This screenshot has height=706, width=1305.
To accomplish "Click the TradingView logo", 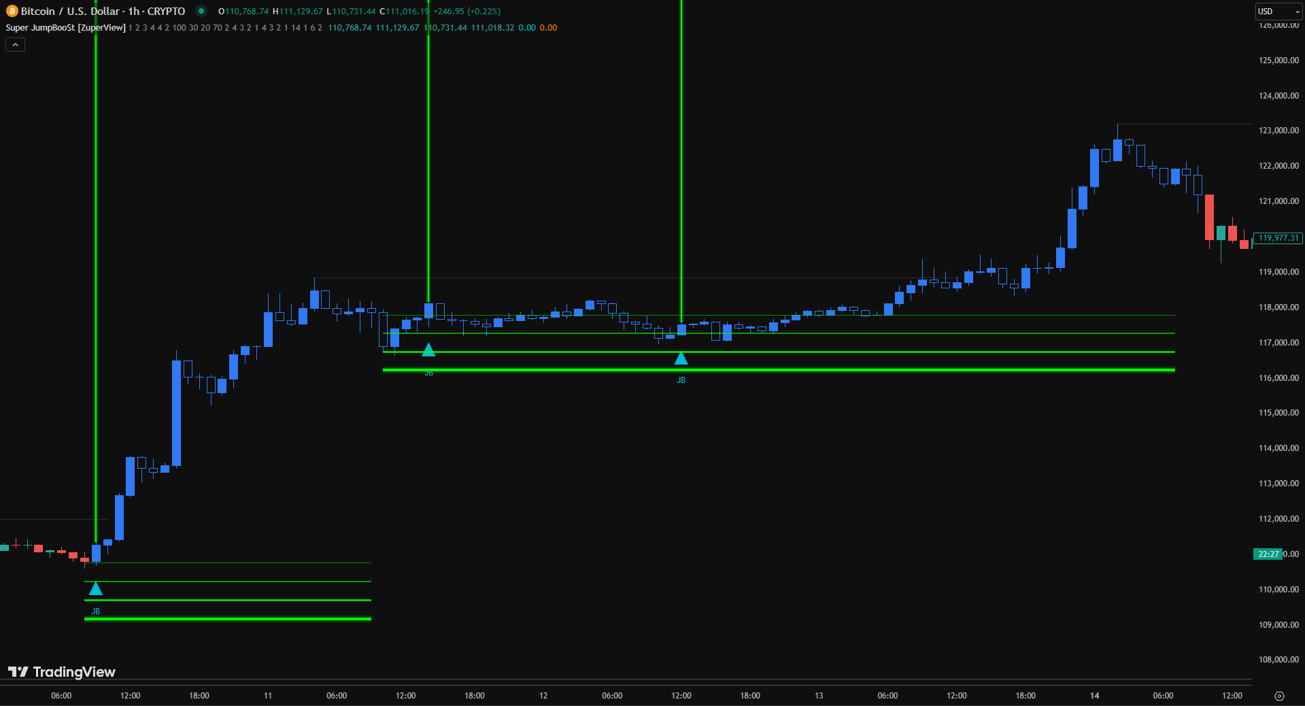I will coord(62,672).
